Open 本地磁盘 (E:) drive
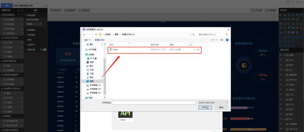This screenshot has width=304, height=132. click(x=94, y=92)
